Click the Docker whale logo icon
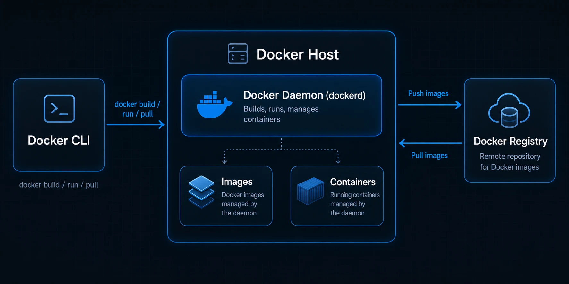569x284 pixels. coord(214,105)
